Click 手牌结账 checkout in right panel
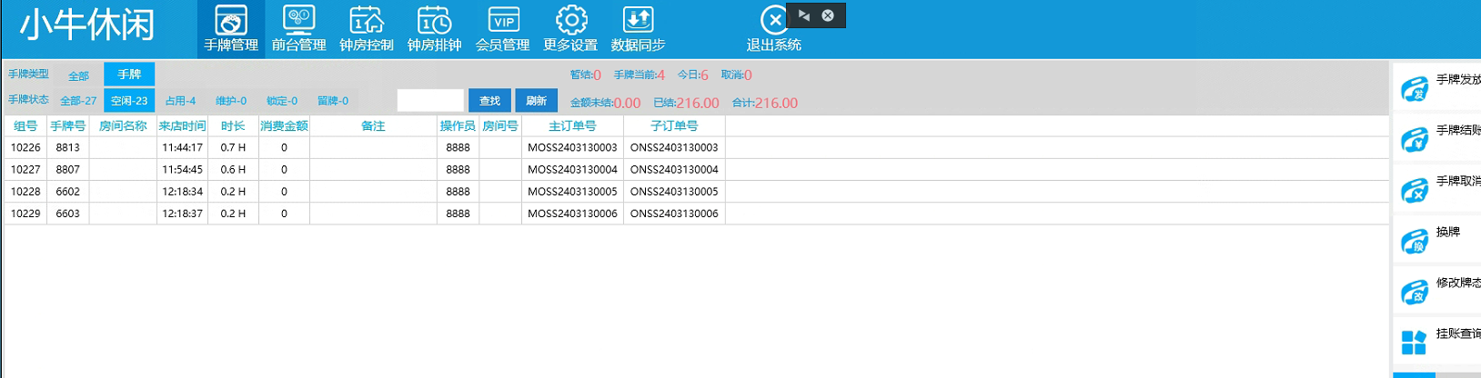 click(1415, 140)
